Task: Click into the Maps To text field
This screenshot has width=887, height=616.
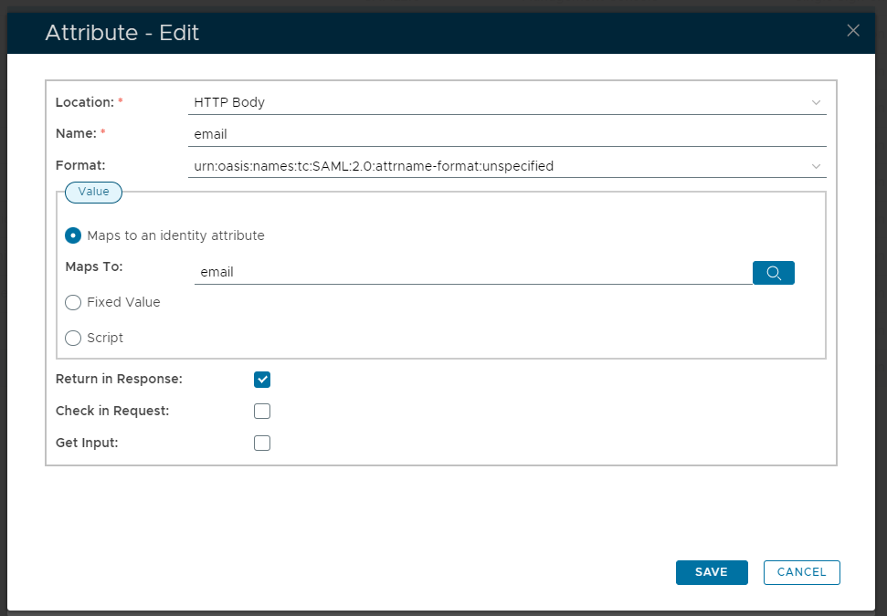Action: pyautogui.click(x=472, y=272)
